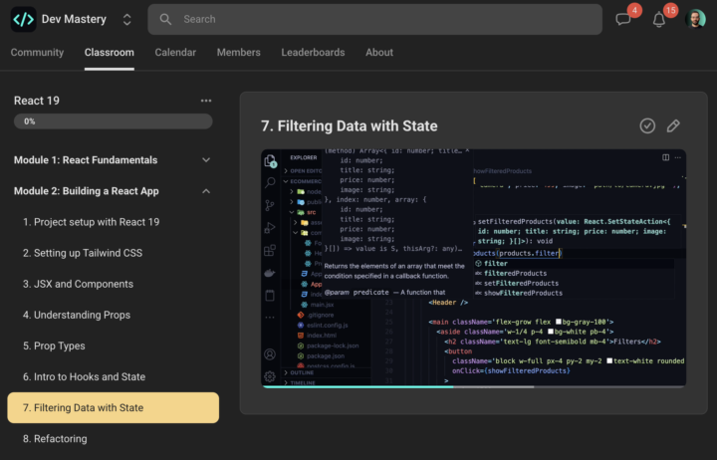Image resolution: width=717 pixels, height=460 pixels.
Task: Click the lesson video thumbnail
Action: pyautogui.click(x=473, y=269)
